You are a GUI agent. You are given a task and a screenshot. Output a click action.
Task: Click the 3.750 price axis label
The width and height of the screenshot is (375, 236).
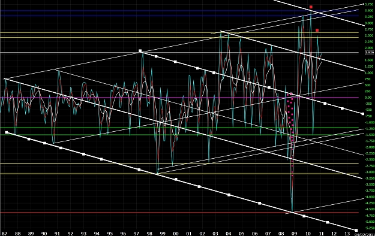(x=369, y=4)
